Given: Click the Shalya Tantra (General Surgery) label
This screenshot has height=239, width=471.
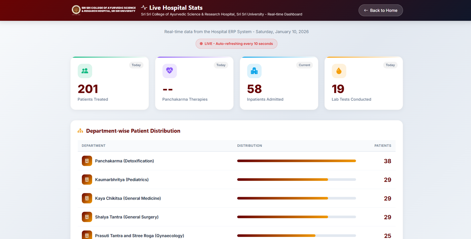Looking at the screenshot, I should 127,217.
